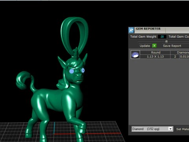Click the Set Material button
Viewport: 189px width, 142px height.
tap(182, 129)
